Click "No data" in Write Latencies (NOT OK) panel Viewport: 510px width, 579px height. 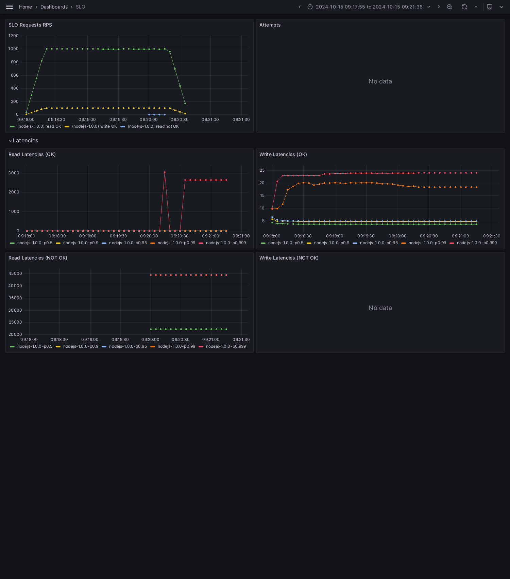pyautogui.click(x=380, y=308)
